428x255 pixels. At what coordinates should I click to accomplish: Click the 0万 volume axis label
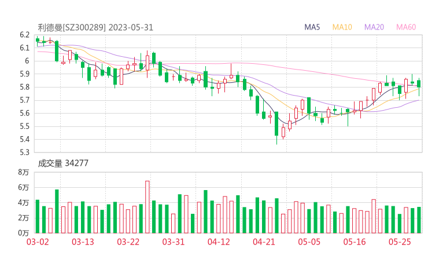point(24,233)
